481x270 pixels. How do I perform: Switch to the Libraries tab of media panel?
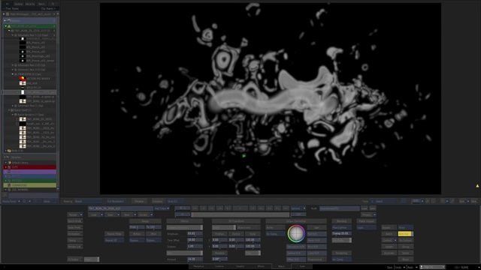point(30,4)
